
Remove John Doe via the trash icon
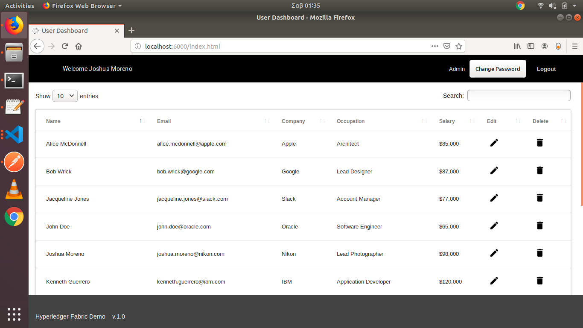pos(540,225)
